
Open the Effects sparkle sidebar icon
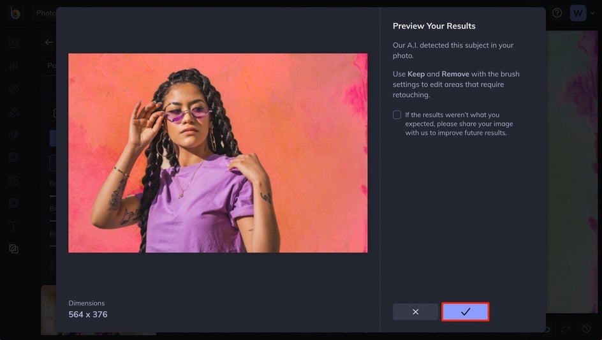(14, 112)
